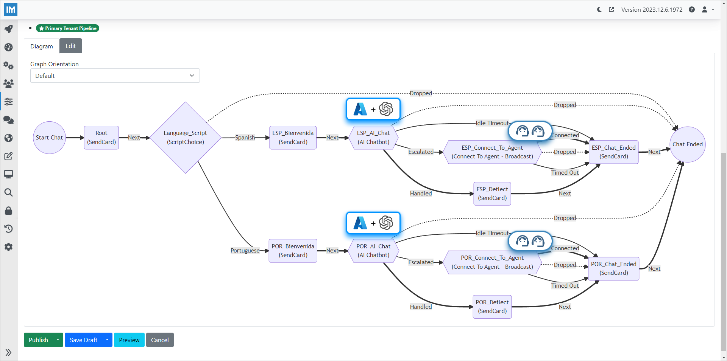Open the compose/edit pencil icon
Viewport: 727px width, 361px height.
[8, 156]
